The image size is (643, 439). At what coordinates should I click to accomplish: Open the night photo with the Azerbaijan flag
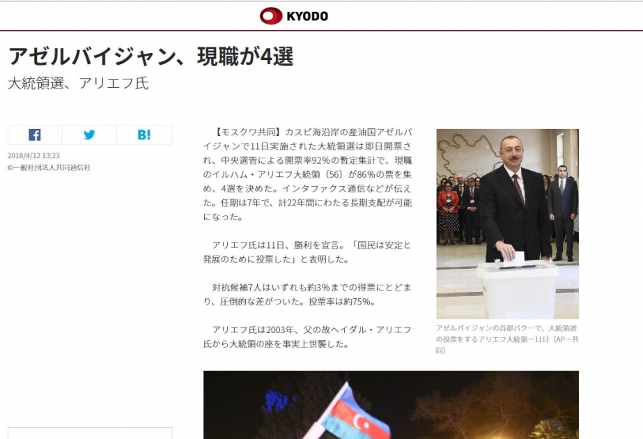pyautogui.click(x=391, y=405)
